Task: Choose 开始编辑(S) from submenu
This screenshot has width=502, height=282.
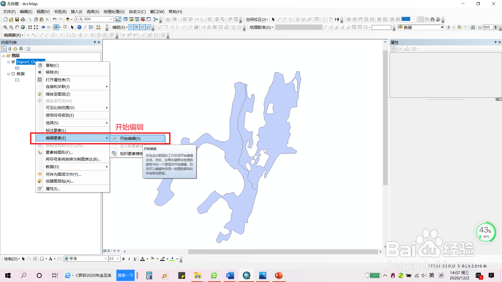Action: (x=130, y=139)
